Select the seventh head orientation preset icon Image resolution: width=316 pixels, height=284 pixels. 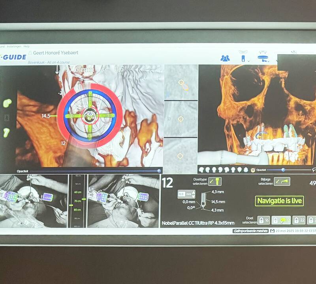coord(239,170)
